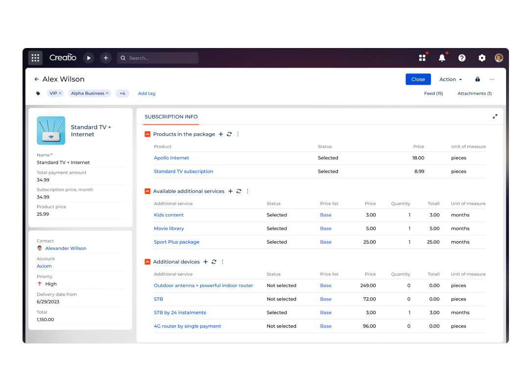
Task: Open kebab menu for Additional devices
Action: point(222,262)
